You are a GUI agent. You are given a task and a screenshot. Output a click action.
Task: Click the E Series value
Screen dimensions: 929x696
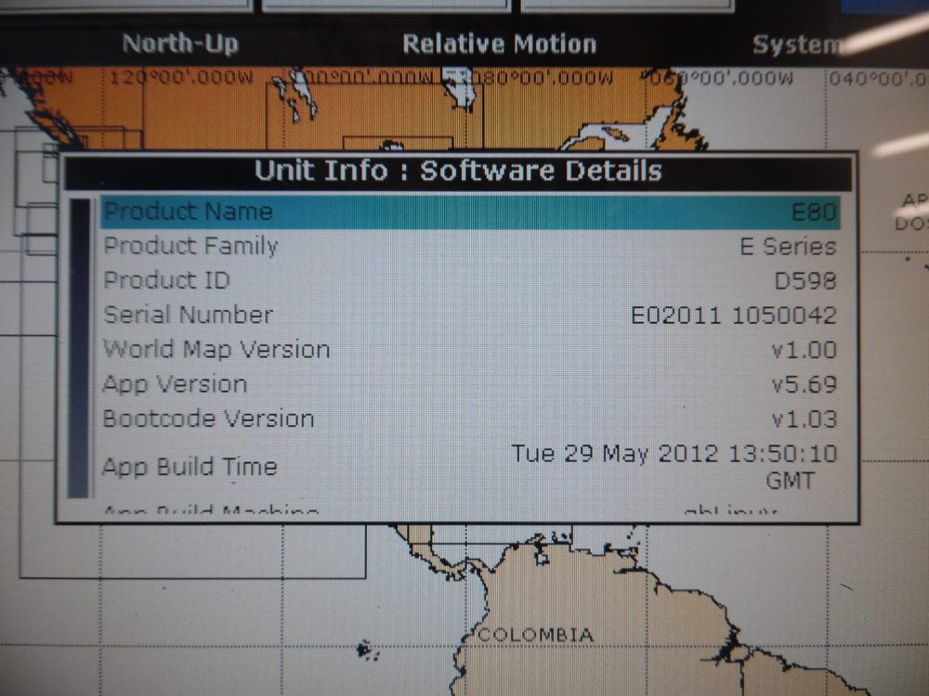coord(788,246)
